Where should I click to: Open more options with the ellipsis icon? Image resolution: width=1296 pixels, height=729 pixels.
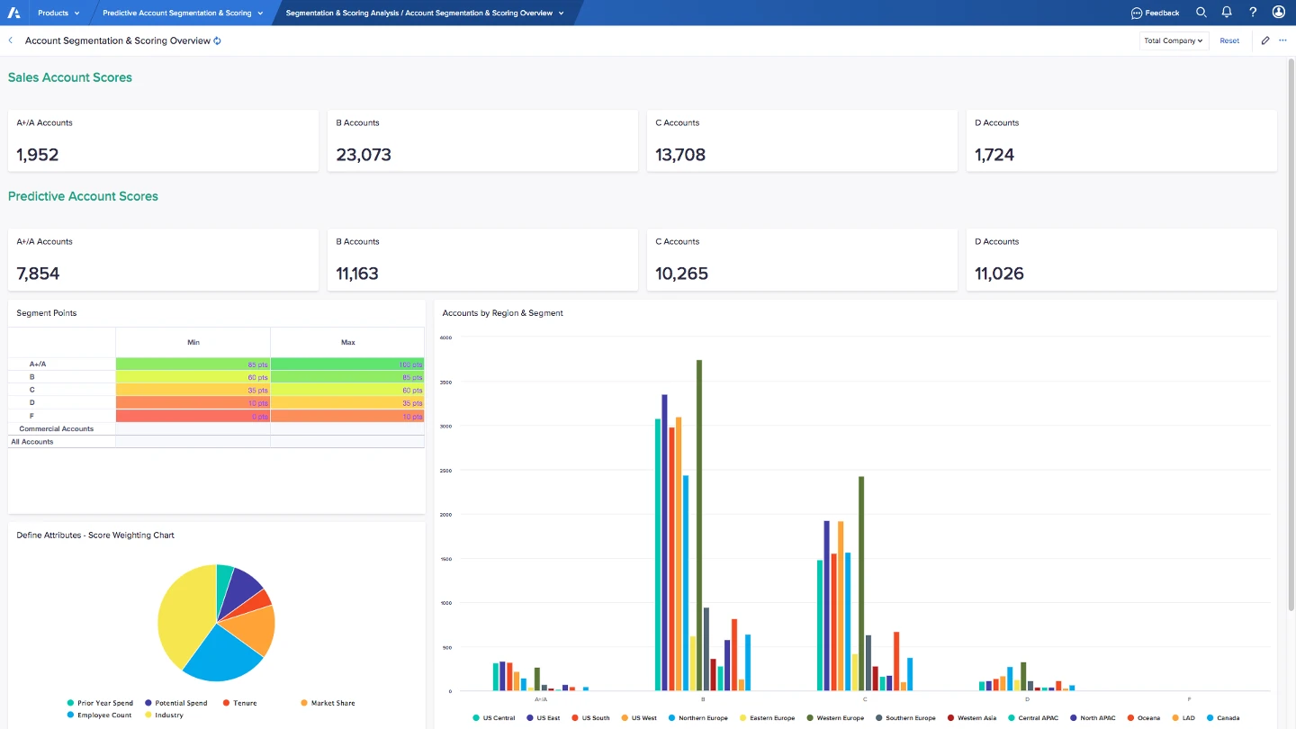(1283, 40)
